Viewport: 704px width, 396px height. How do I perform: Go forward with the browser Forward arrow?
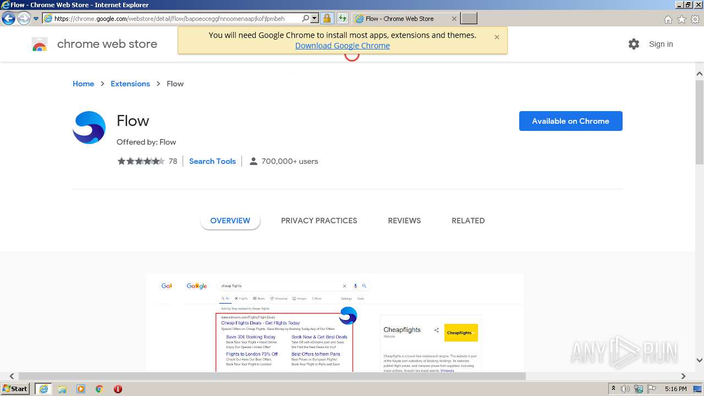tap(24, 18)
